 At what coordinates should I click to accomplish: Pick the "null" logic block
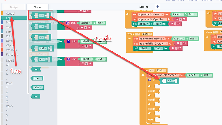point(36,97)
